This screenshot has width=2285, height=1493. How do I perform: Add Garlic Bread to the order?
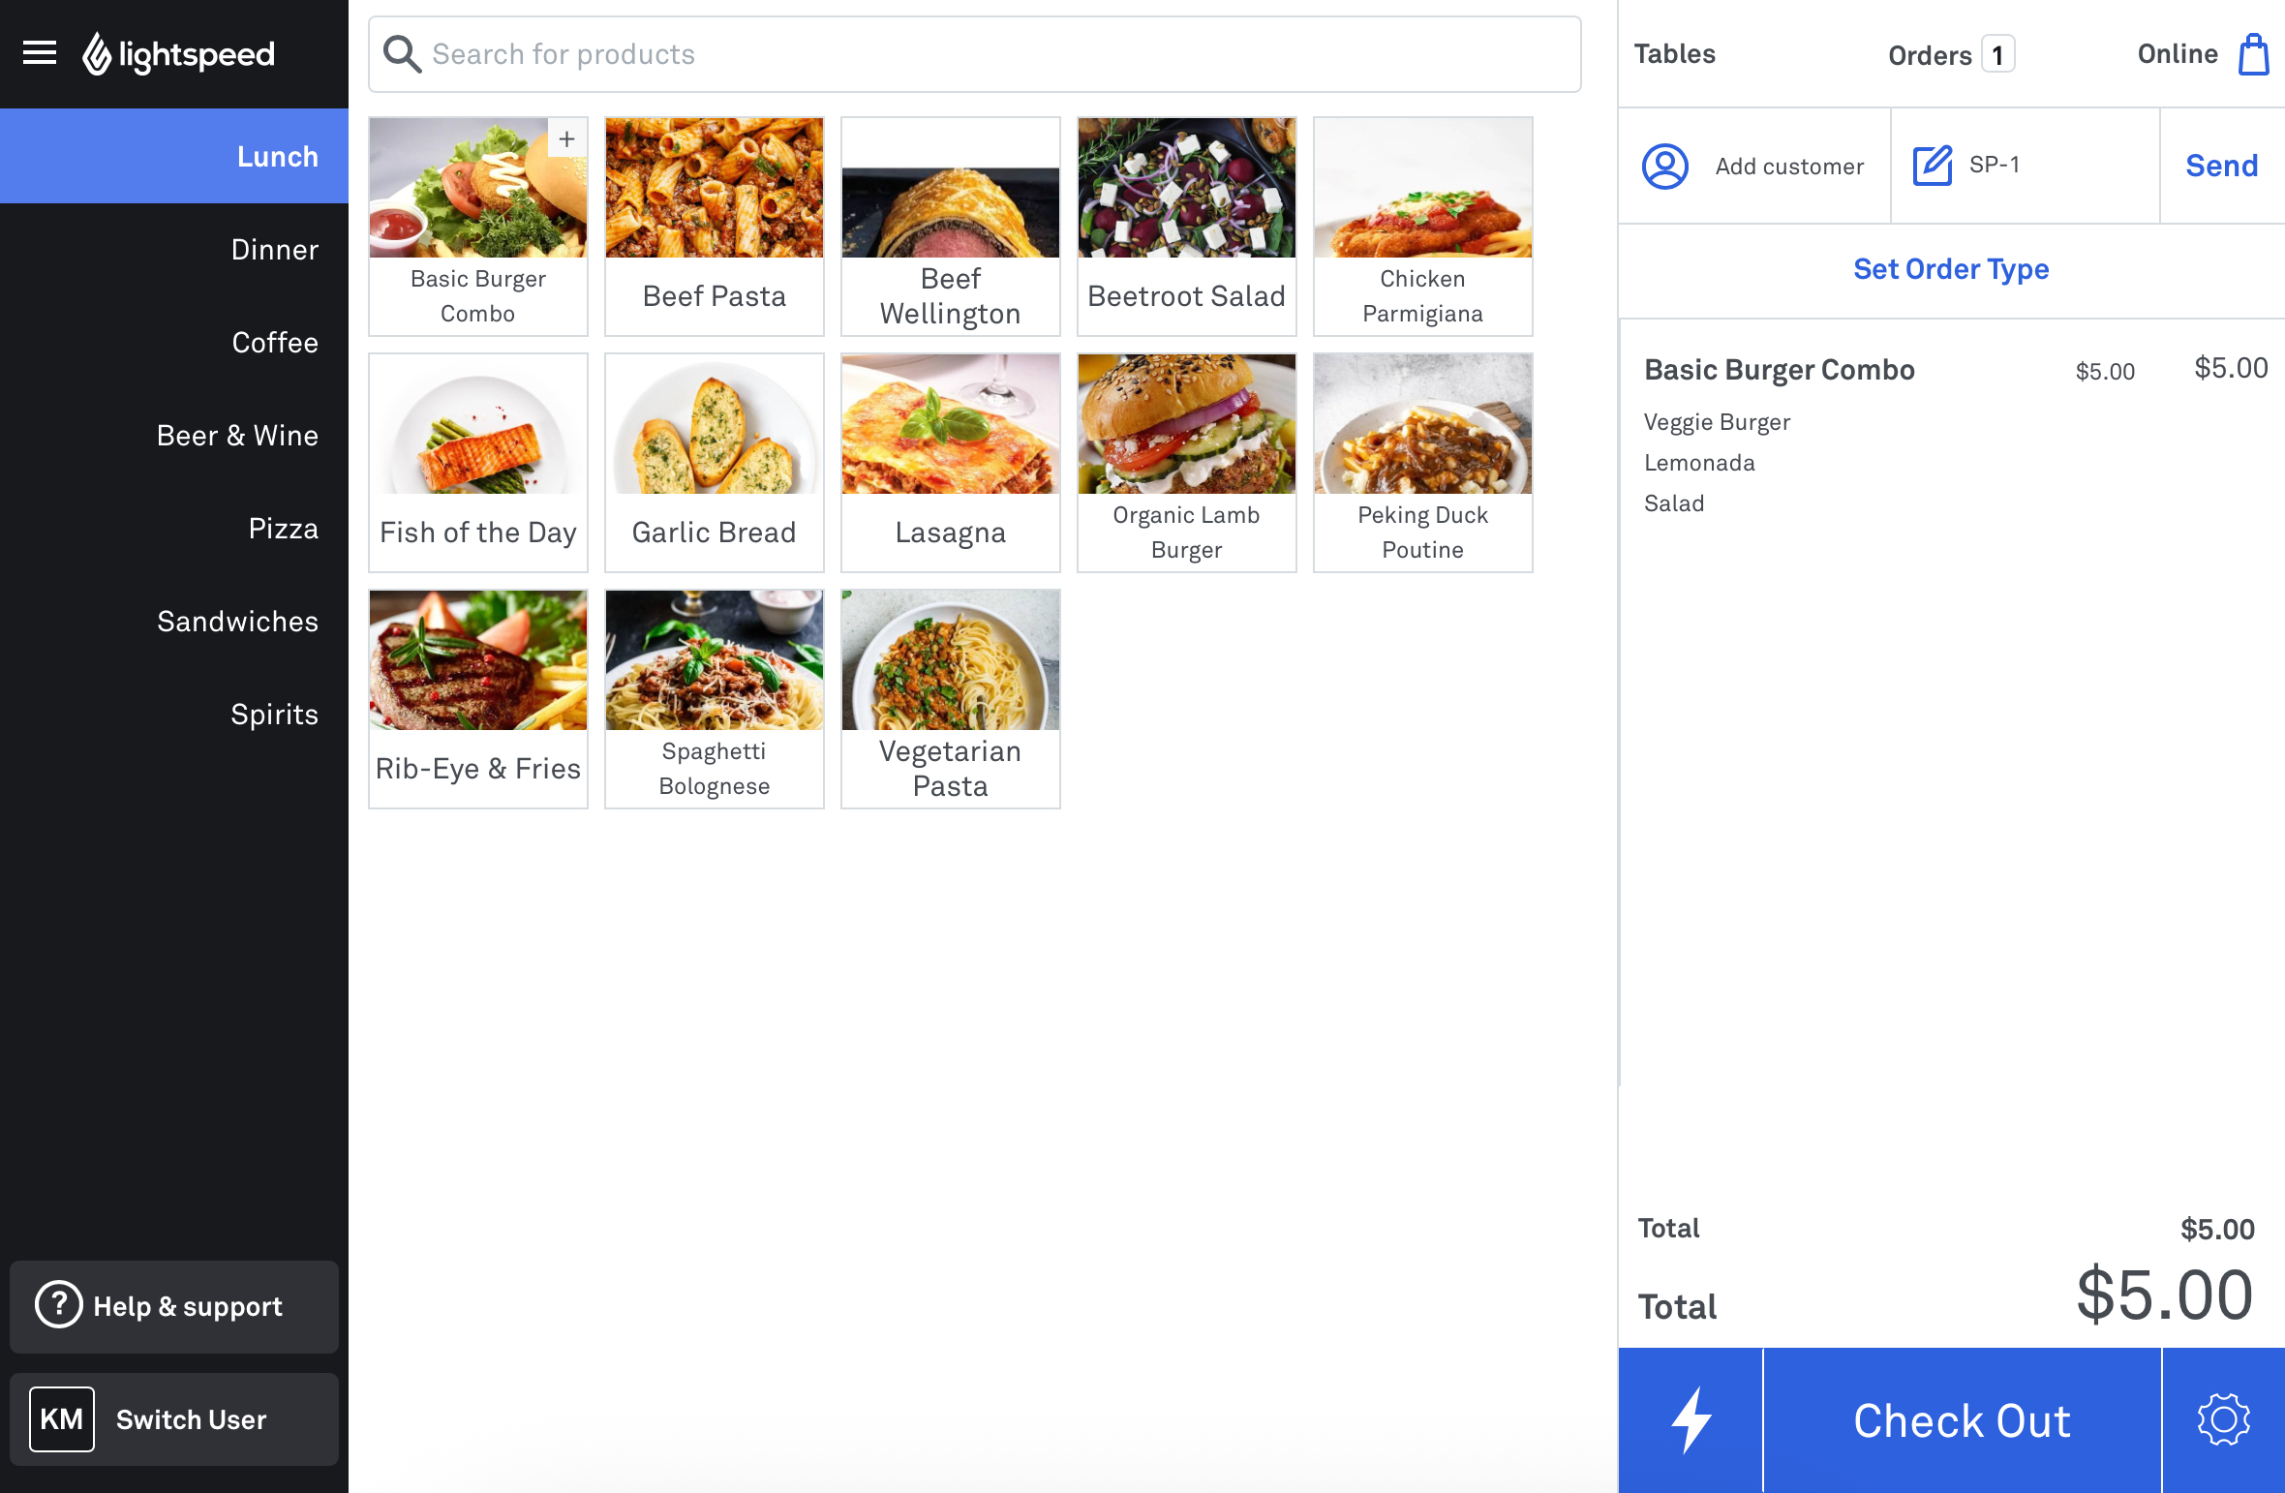715,463
